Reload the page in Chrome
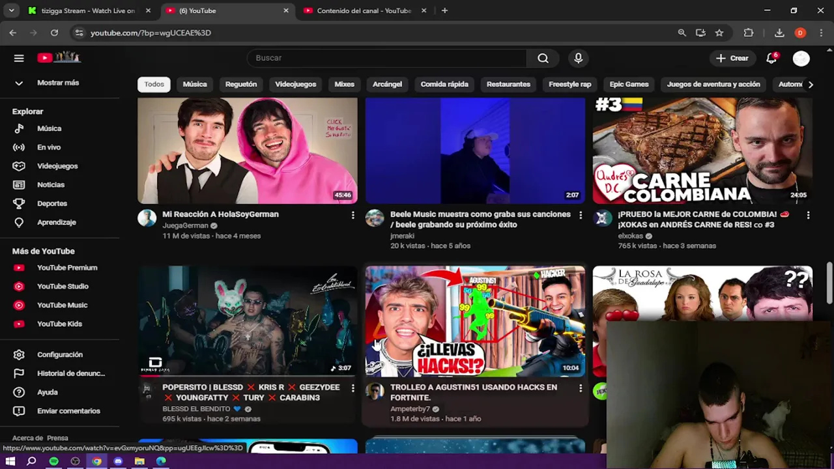This screenshot has height=469, width=834. [54, 33]
